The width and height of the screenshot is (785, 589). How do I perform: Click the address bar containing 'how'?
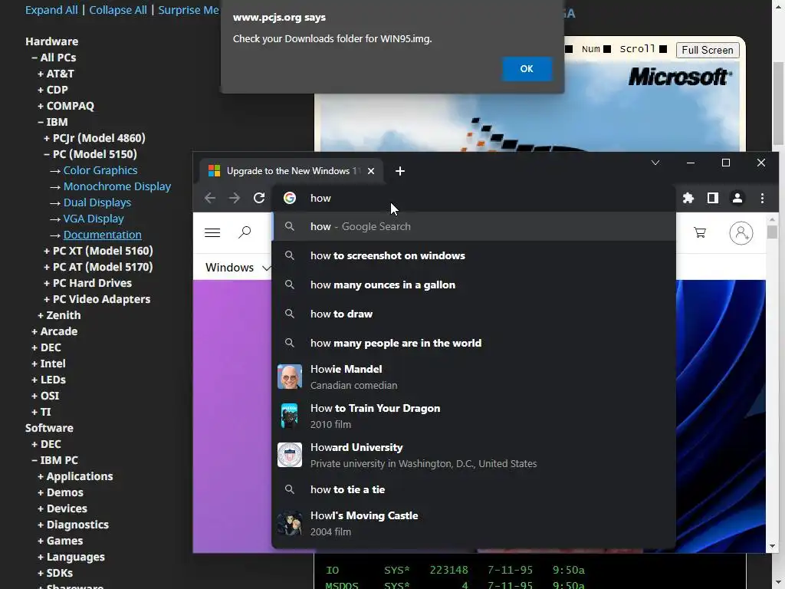pos(474,198)
